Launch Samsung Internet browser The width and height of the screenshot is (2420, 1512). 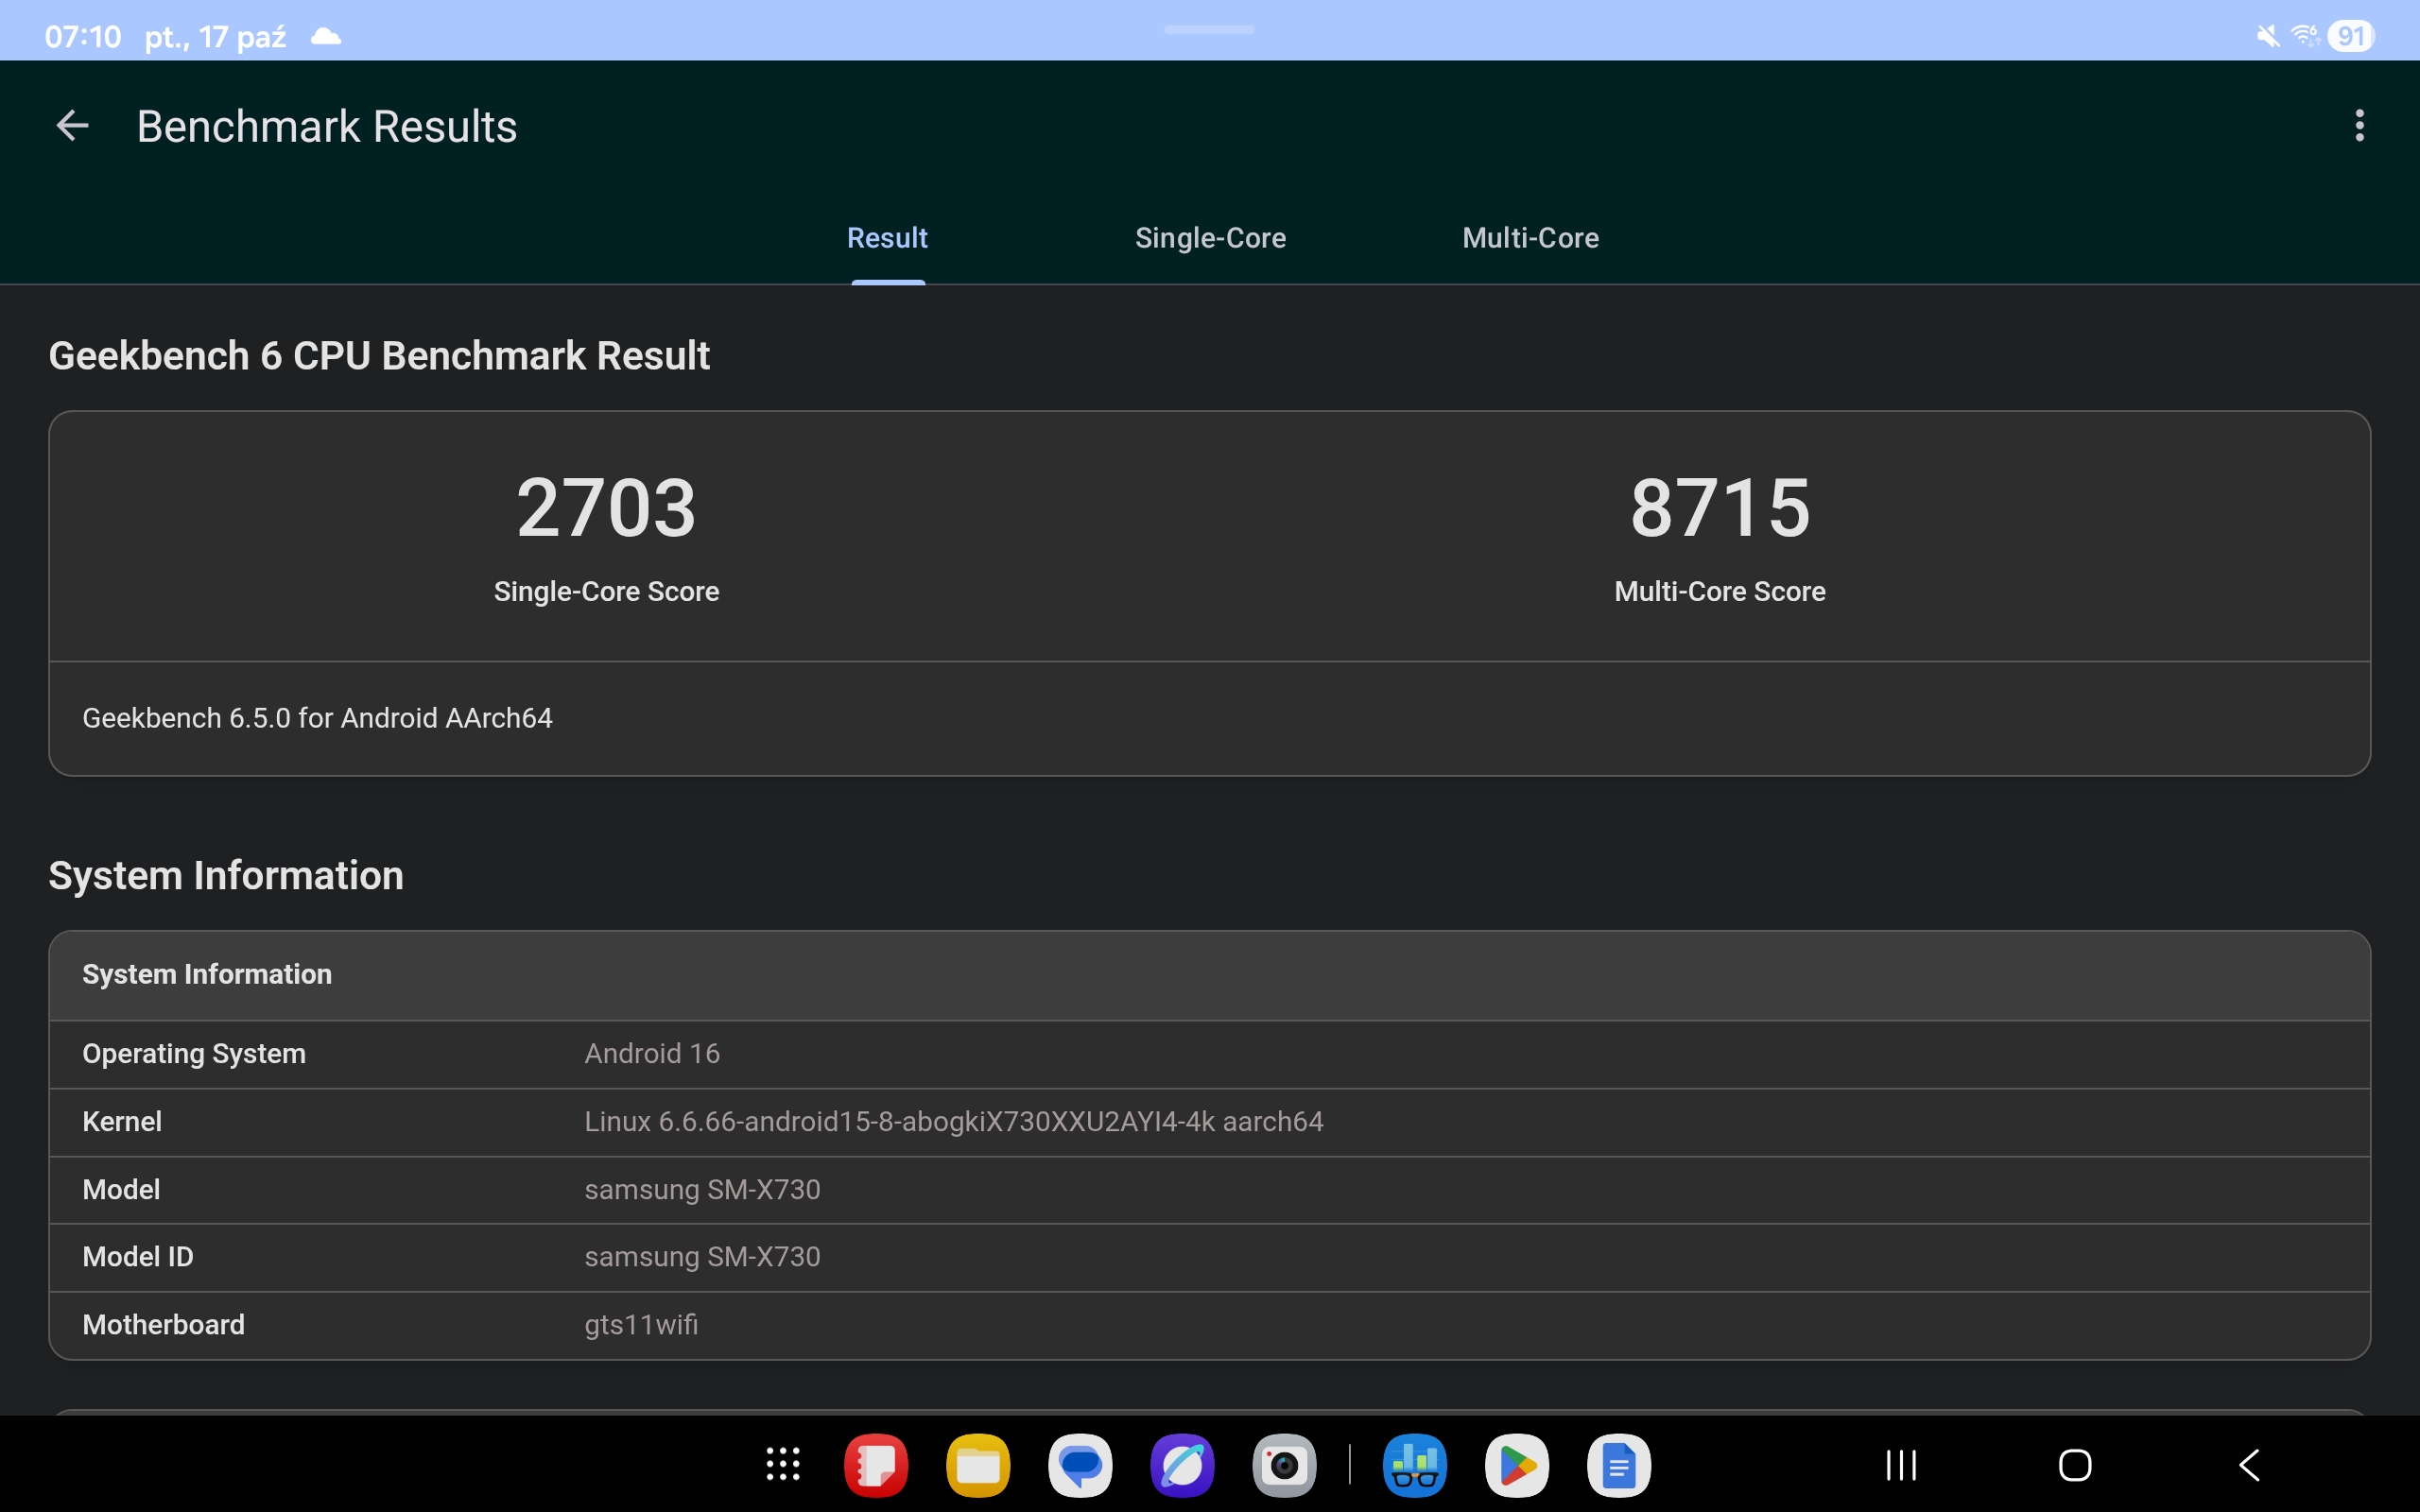pyautogui.click(x=1182, y=1465)
